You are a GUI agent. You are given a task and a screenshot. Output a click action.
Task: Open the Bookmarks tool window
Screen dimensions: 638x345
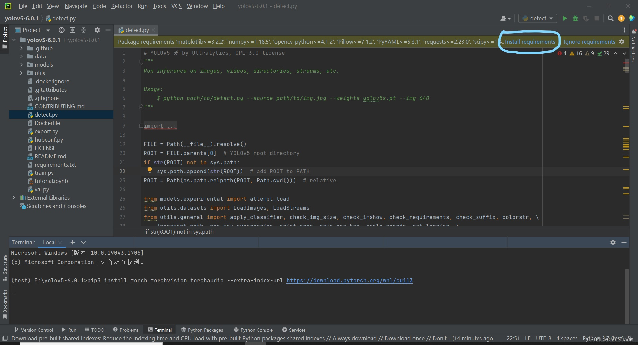point(5,304)
